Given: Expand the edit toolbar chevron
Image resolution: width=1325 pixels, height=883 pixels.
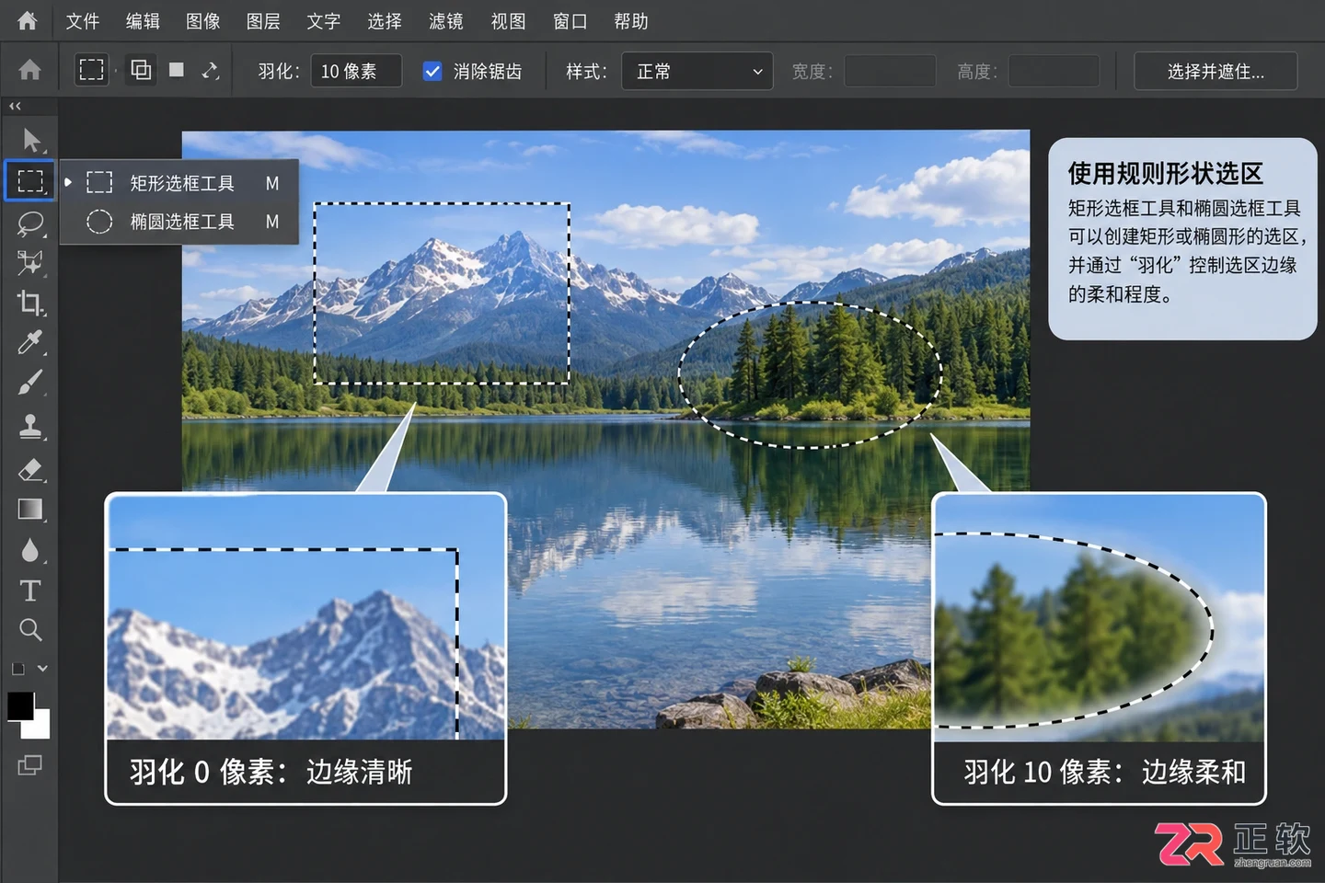Looking at the screenshot, I should (x=42, y=669).
